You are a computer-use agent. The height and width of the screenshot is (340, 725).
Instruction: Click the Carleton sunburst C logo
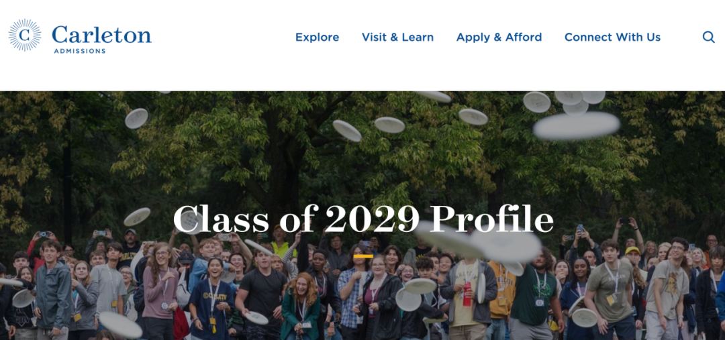point(25,36)
